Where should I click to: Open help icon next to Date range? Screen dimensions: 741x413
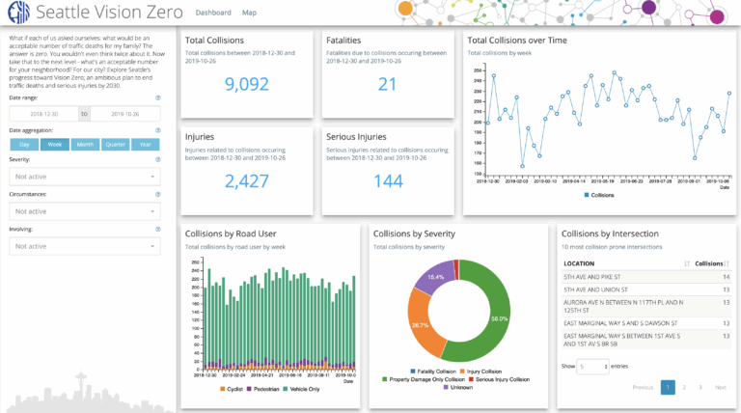pyautogui.click(x=158, y=97)
